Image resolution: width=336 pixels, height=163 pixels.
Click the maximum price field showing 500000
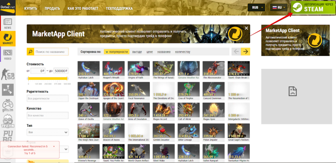pyautogui.click(x=61, y=71)
